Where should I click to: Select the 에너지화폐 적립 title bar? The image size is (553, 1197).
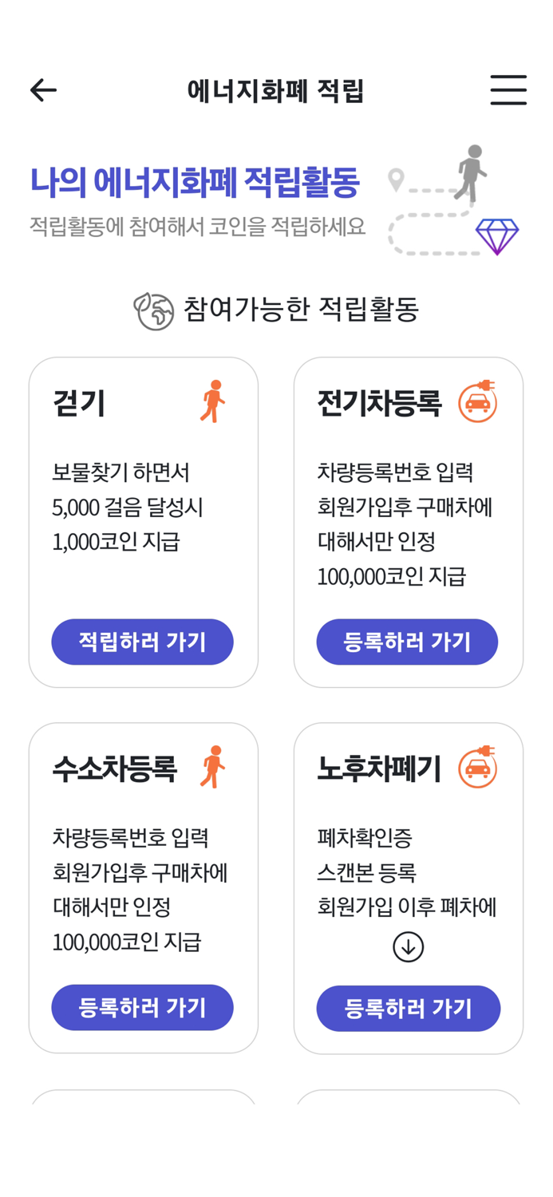tap(276, 89)
